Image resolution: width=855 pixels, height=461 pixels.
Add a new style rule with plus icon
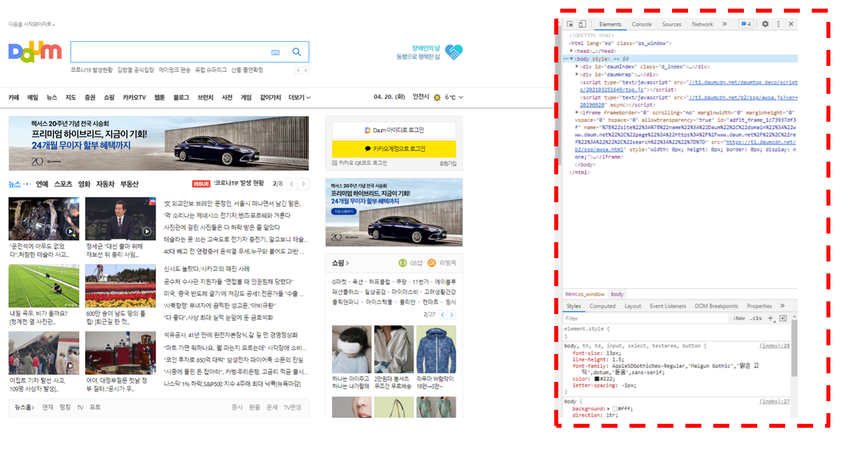click(770, 318)
